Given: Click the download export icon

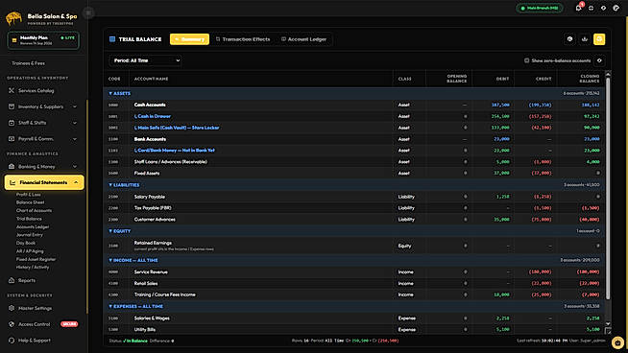Looking at the screenshot, I should pyautogui.click(x=585, y=39).
